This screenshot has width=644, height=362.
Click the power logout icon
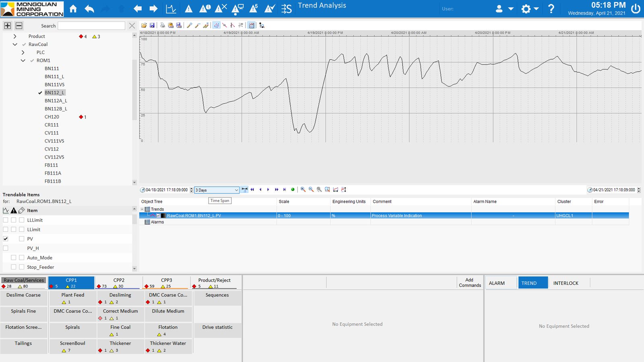coord(636,8)
